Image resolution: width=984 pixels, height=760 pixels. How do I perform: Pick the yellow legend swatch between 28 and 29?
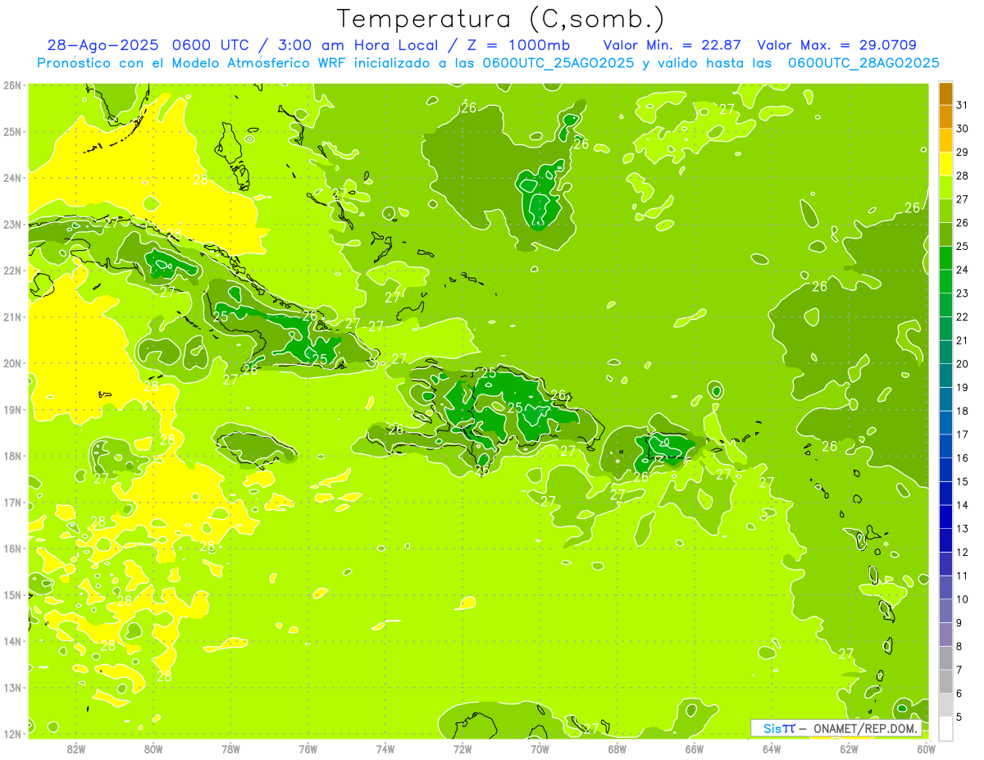945,164
